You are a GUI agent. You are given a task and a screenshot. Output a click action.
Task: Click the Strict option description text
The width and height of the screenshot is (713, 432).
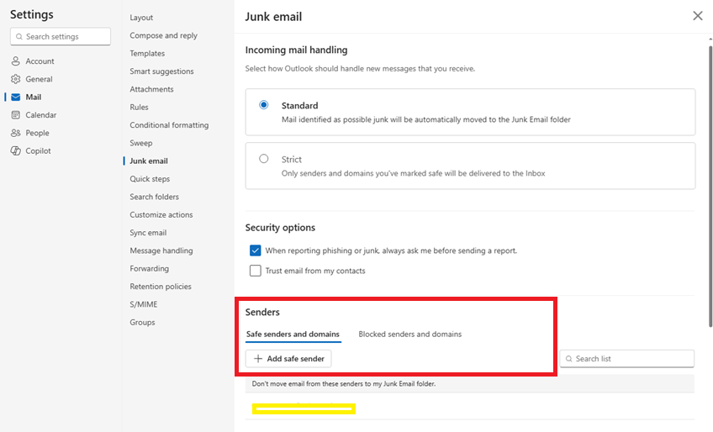tap(413, 173)
